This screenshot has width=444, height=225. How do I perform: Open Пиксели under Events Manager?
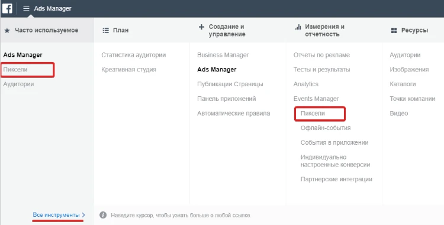click(x=313, y=113)
